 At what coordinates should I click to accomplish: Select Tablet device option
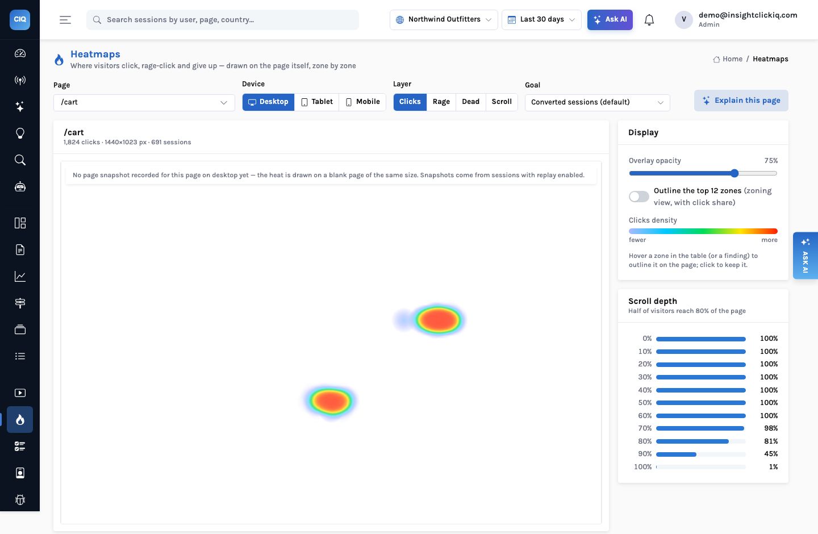pos(317,102)
